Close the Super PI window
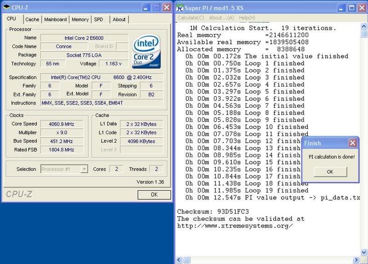The height and width of the screenshot is (264, 368). tap(362, 8)
